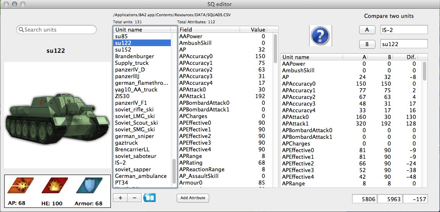Image resolution: width=440 pixels, height=212 pixels.
Task: Select yag10_AA_truck in the unit list
Action: tap(142, 90)
